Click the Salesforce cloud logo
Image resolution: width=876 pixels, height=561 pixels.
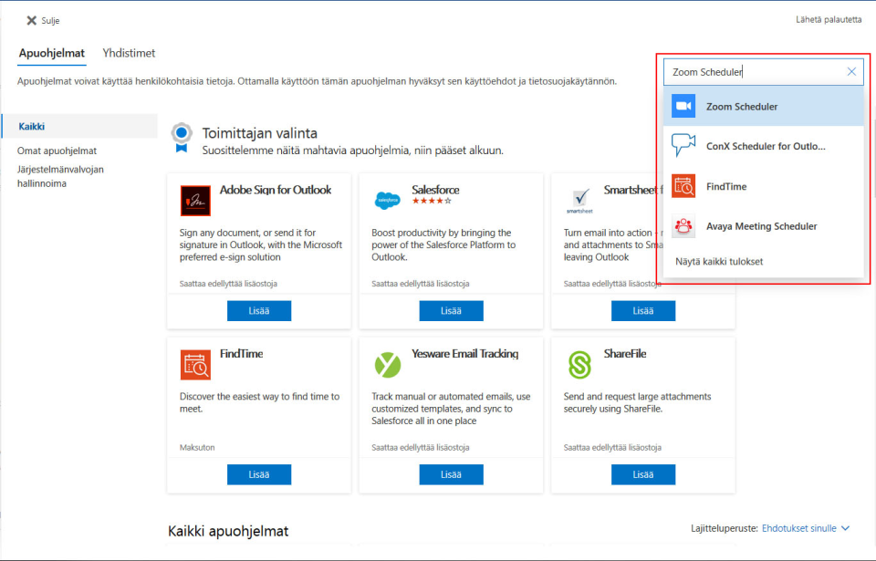(x=387, y=200)
